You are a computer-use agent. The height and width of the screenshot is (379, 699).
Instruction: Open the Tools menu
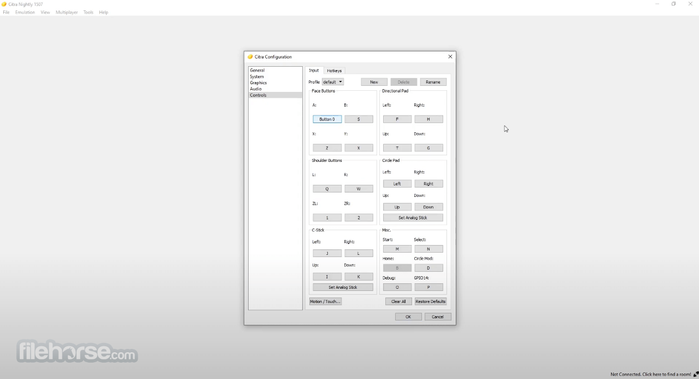pos(88,12)
